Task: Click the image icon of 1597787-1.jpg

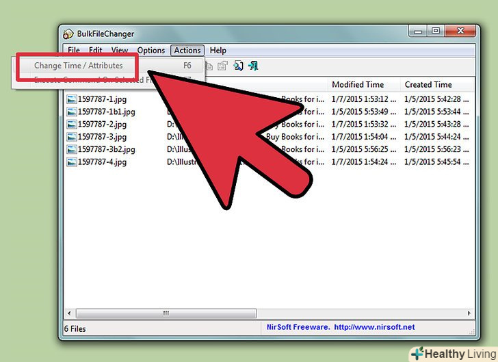Action: point(71,99)
